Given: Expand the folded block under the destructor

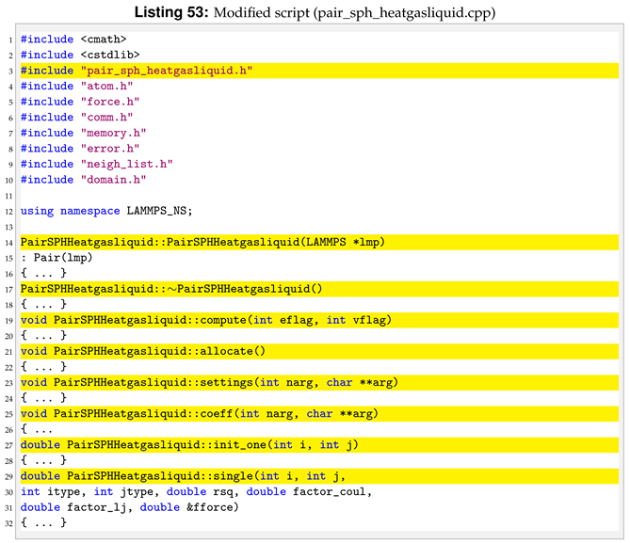Looking at the screenshot, I should coord(43,304).
